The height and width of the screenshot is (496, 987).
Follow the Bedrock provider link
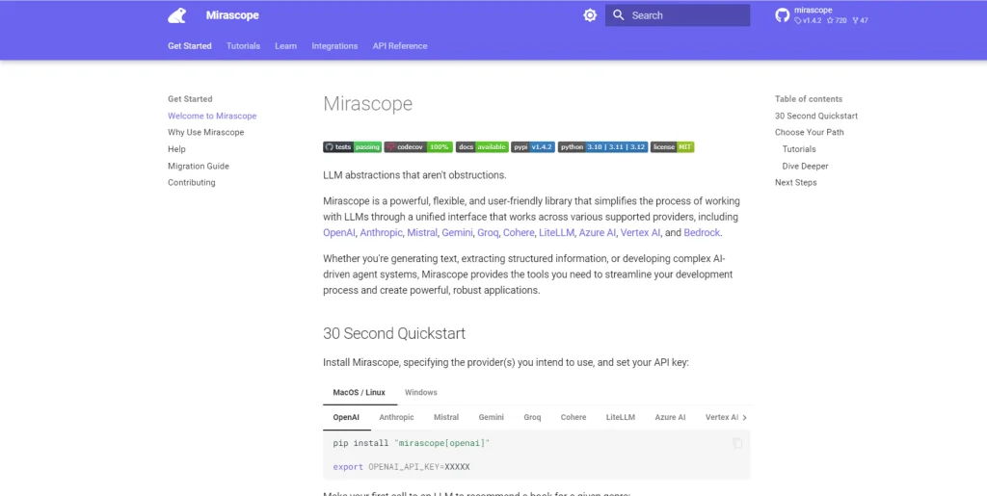702,233
